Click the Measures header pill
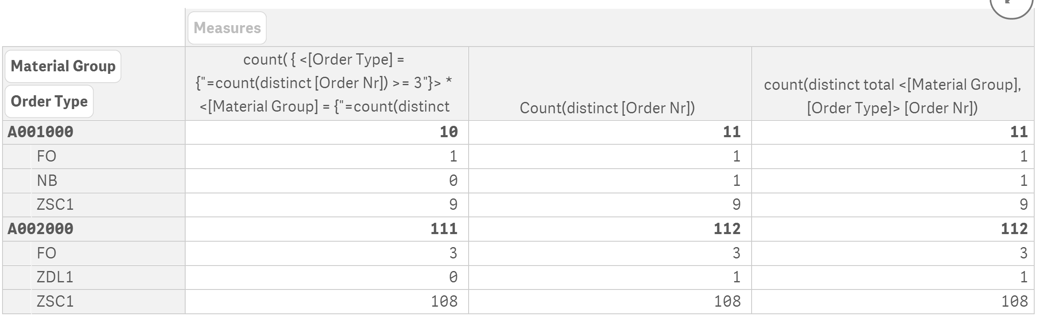 coord(227,27)
